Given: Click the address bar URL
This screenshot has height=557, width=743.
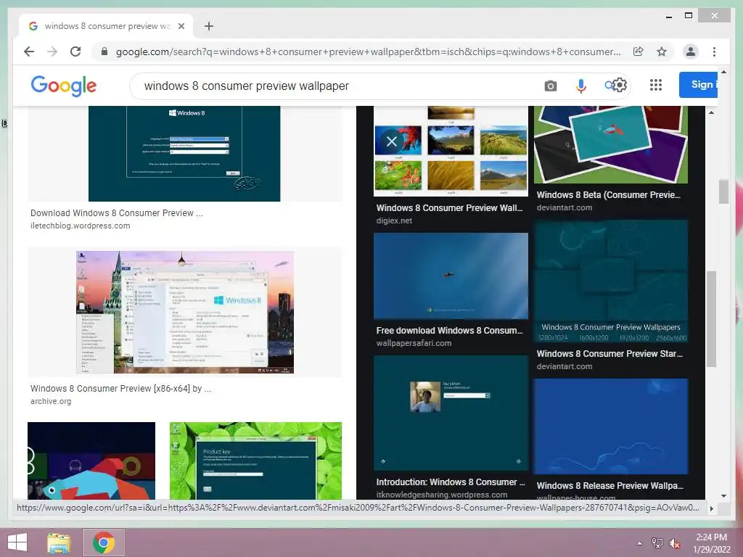Looking at the screenshot, I should 368,51.
